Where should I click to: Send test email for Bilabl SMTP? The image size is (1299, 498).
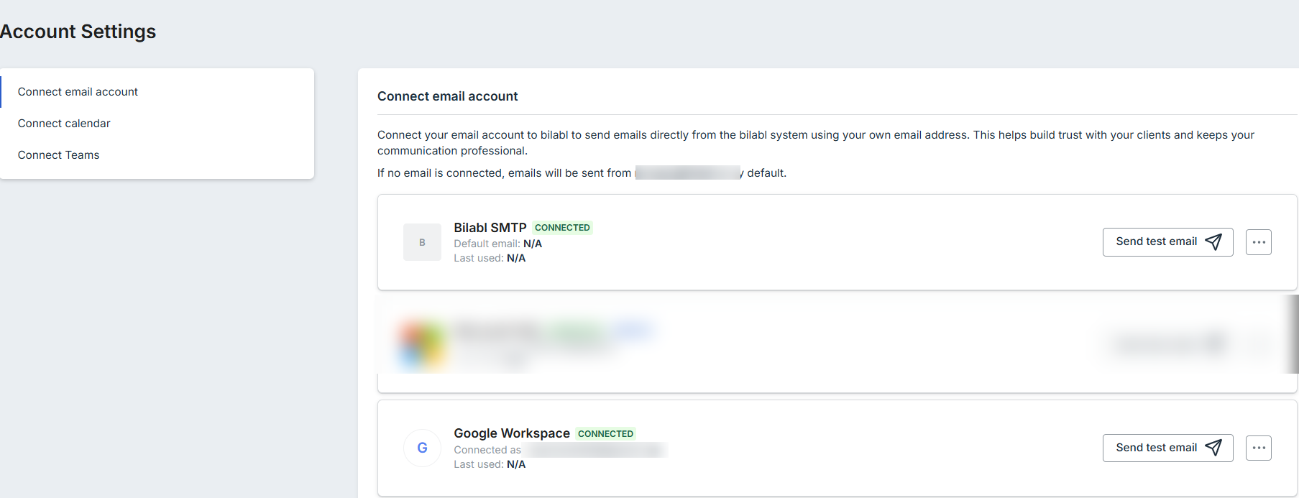tap(1167, 242)
